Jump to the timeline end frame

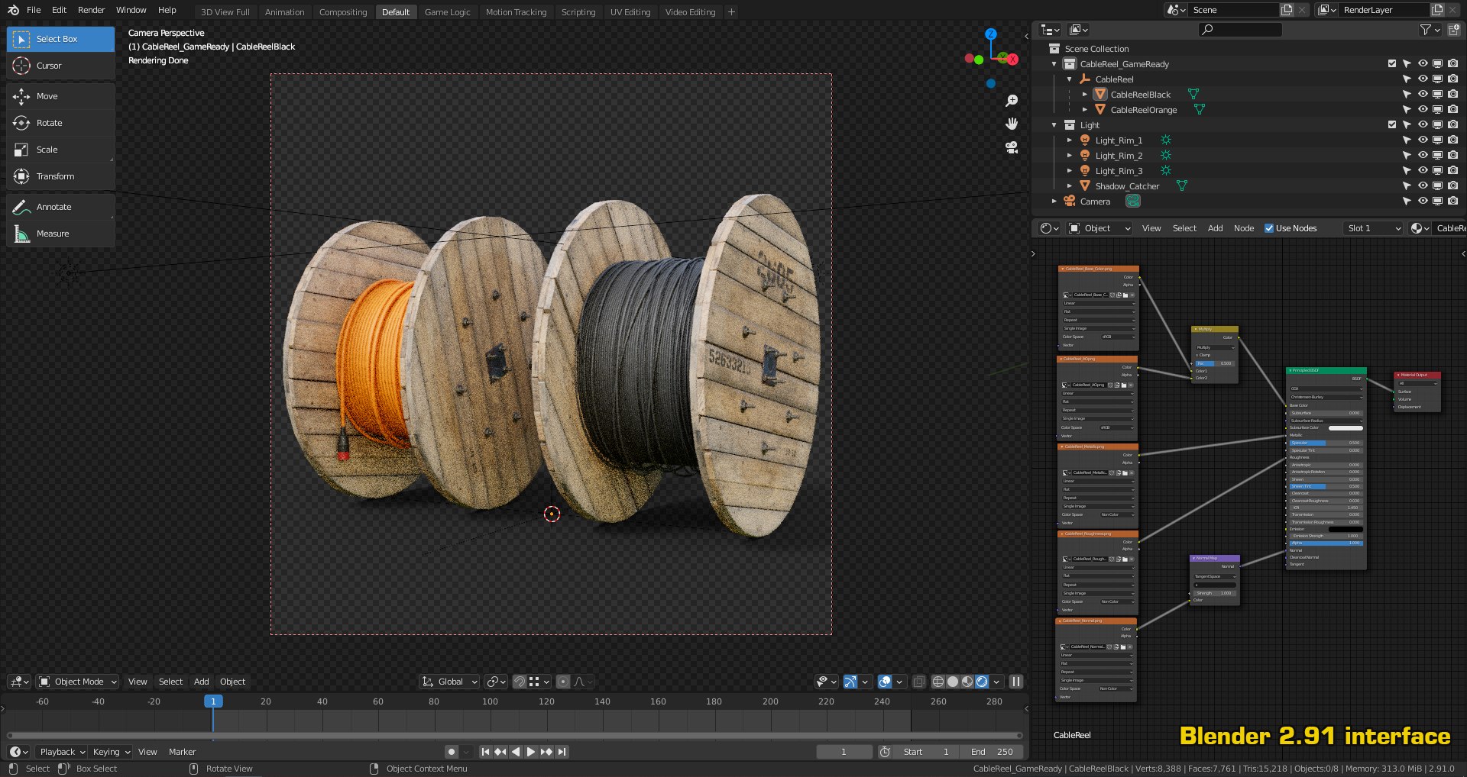[562, 752]
